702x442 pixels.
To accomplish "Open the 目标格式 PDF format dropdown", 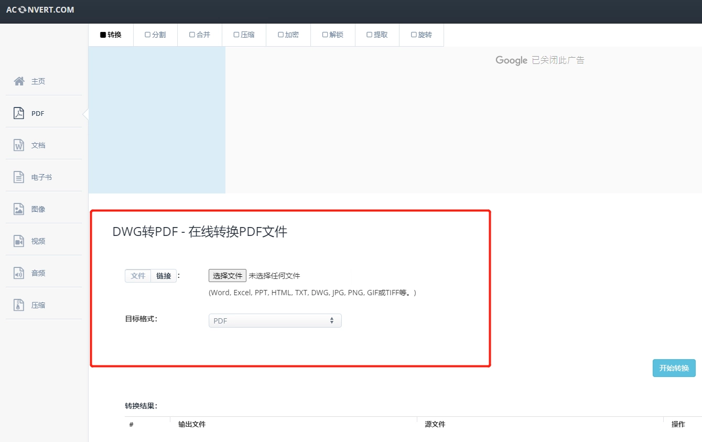I will point(275,321).
